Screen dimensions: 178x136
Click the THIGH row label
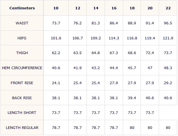click(x=22, y=53)
